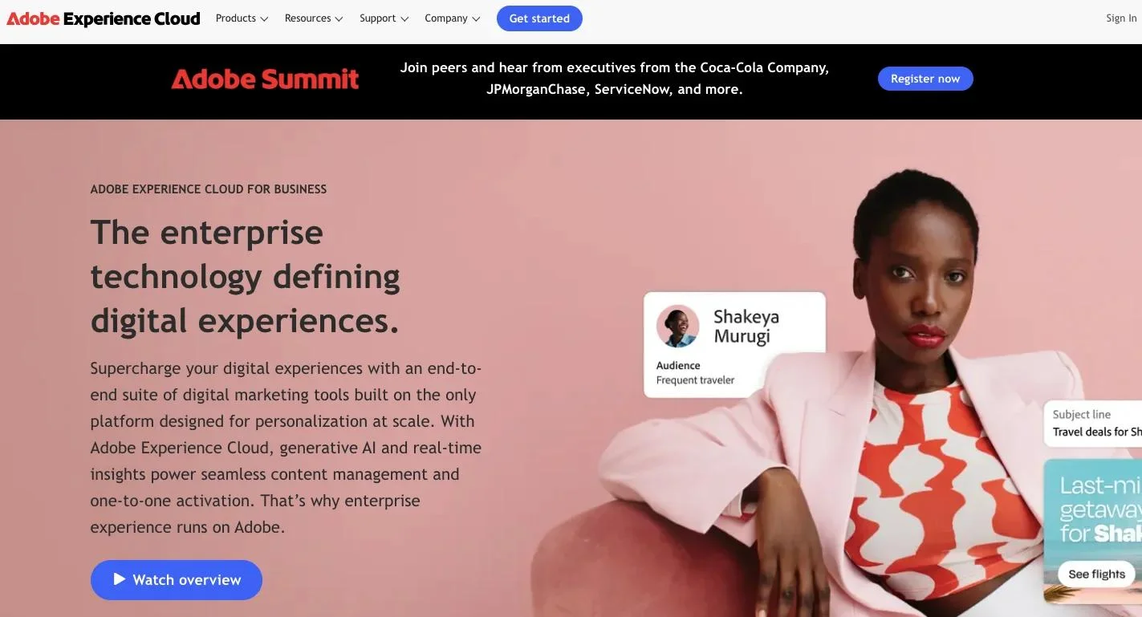Click the Subject line travel deals card
This screenshot has width=1142, height=617.
pyautogui.click(x=1092, y=423)
